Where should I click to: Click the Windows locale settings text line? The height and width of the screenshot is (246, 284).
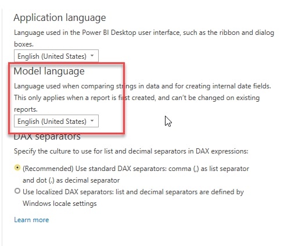coord(60,204)
